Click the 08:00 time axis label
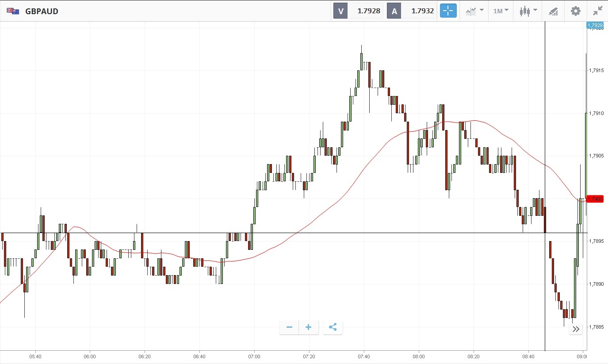 click(x=419, y=356)
